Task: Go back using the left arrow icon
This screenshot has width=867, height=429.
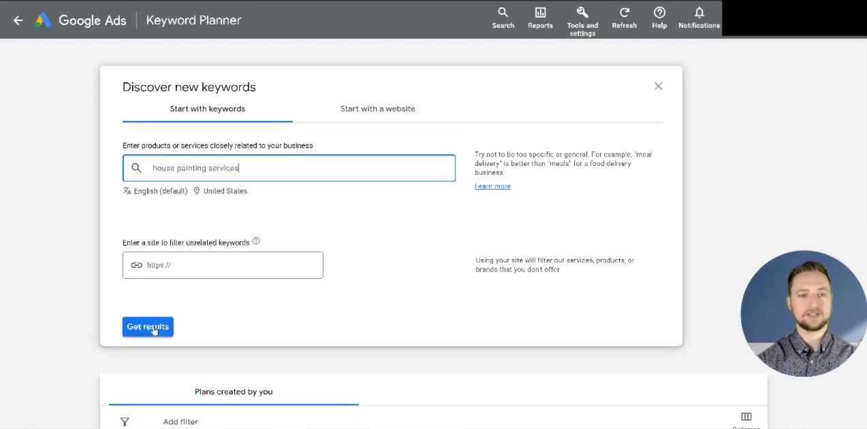Action: [18, 20]
